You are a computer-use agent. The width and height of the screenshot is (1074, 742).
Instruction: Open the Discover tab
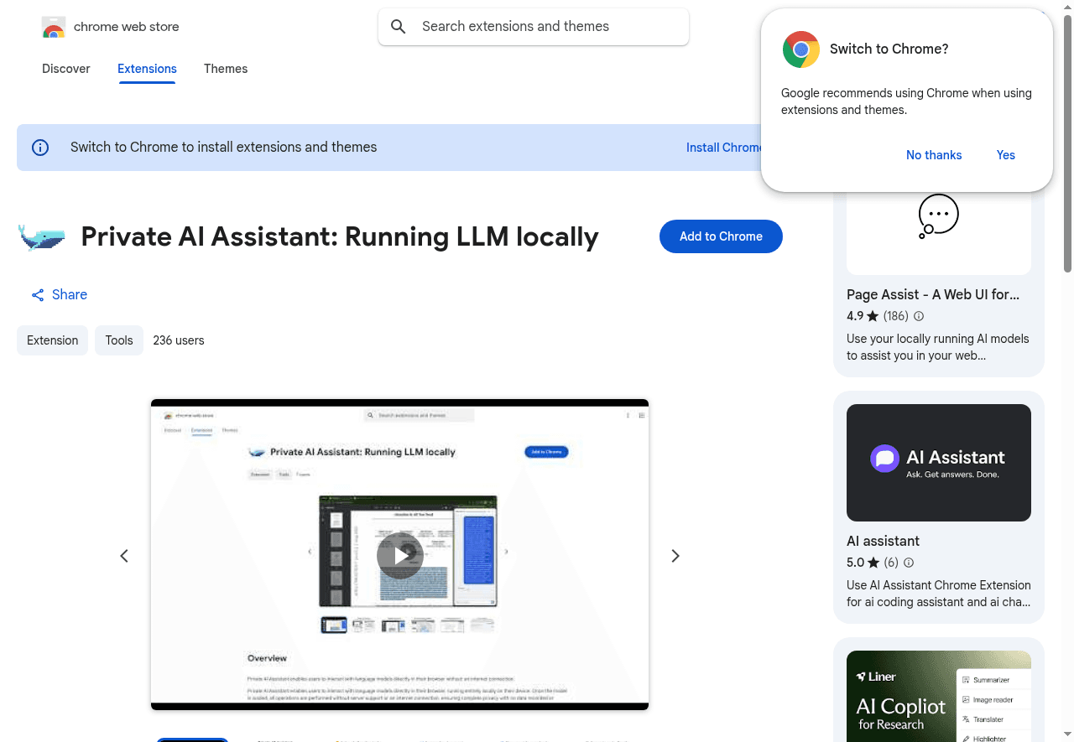[x=65, y=69]
